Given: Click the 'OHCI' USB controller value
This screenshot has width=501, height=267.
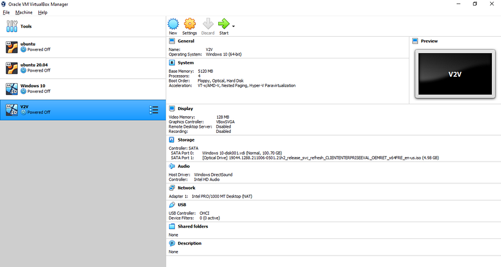Looking at the screenshot, I should coord(204,213).
